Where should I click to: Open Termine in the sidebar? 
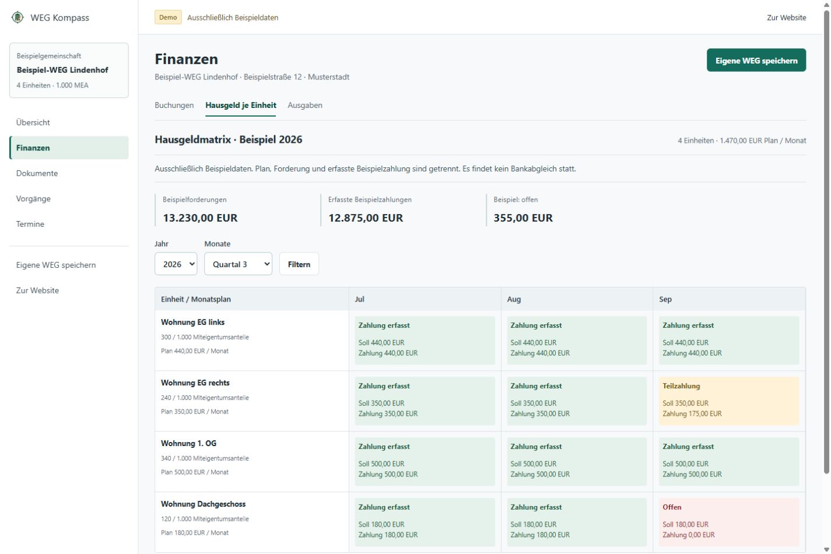click(x=69, y=224)
